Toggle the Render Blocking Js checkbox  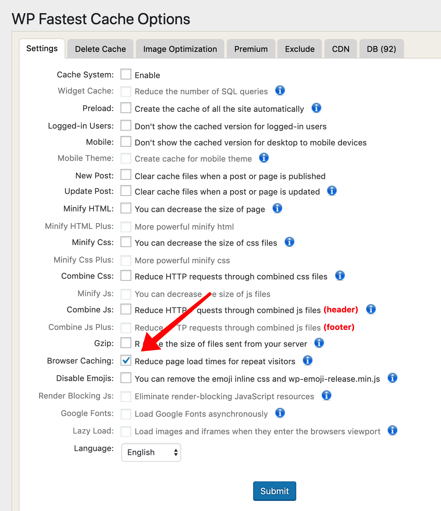(126, 396)
